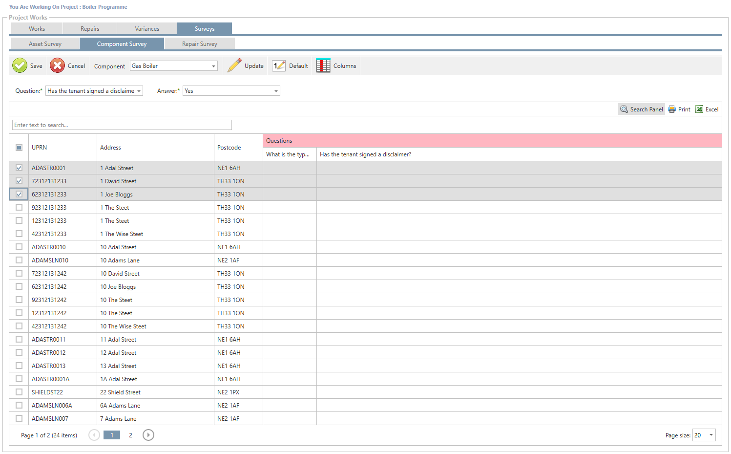Tick the checkbox for 10 Adams Lane
The width and height of the screenshot is (731, 454).
point(19,260)
